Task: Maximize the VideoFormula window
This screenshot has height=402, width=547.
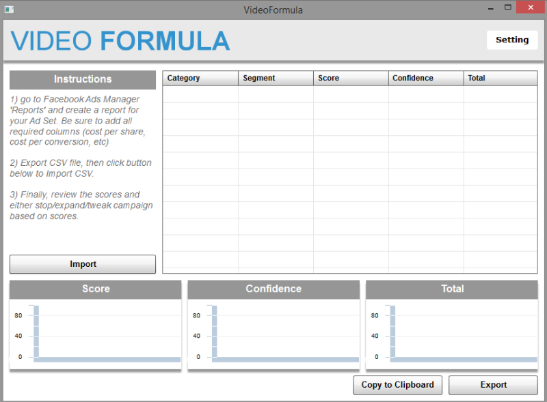Action: [x=507, y=8]
